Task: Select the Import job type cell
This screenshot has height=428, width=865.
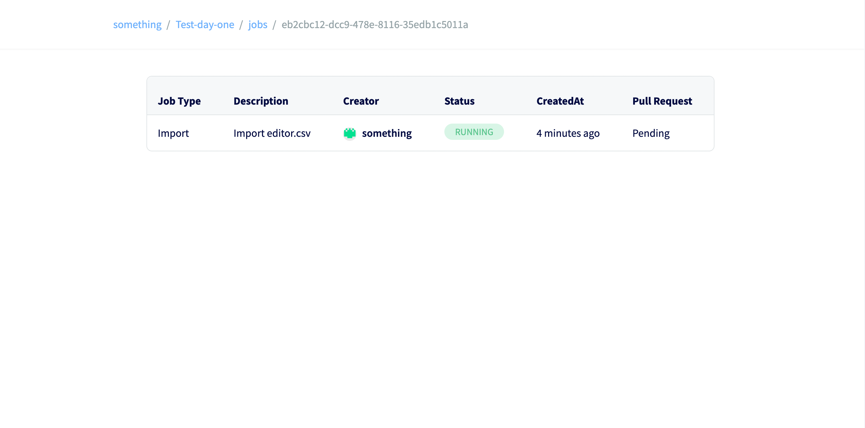Action: pyautogui.click(x=173, y=133)
